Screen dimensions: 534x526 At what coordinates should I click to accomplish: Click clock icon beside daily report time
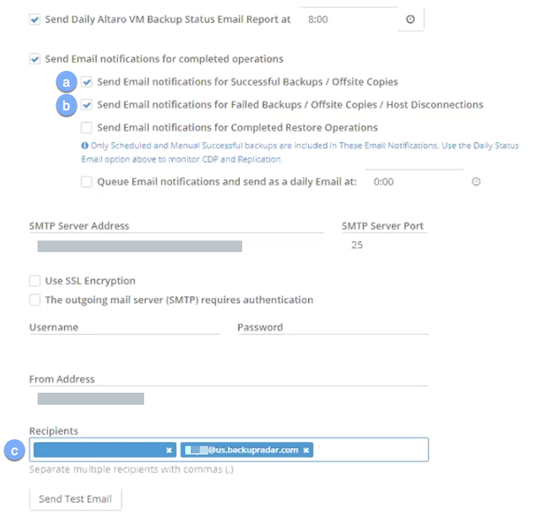[410, 19]
